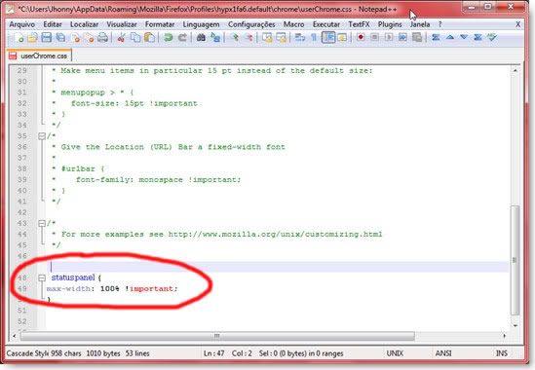The image size is (535, 370).
Task: Open the Localizar menu
Action: 84,24
